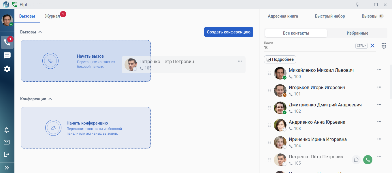The height and width of the screenshot is (173, 392).
Task: Clear the search field with X
Action: tap(372, 46)
